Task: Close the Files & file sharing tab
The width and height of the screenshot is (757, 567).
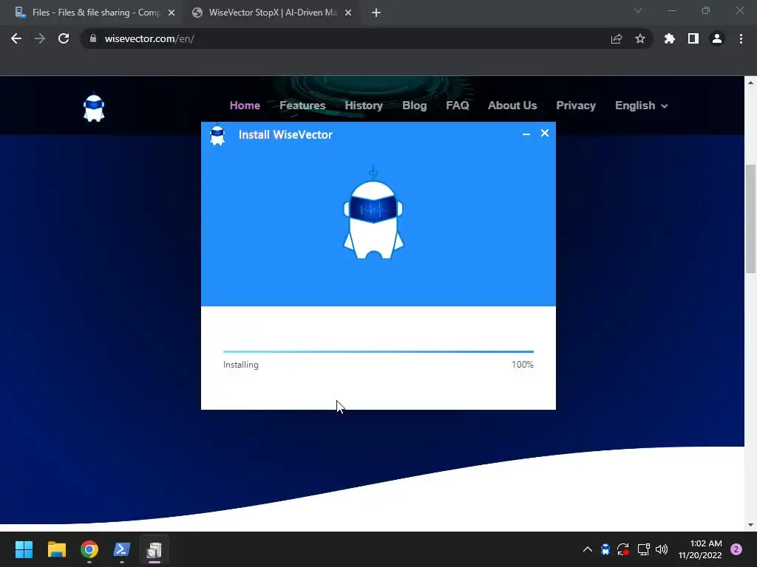Action: click(172, 13)
